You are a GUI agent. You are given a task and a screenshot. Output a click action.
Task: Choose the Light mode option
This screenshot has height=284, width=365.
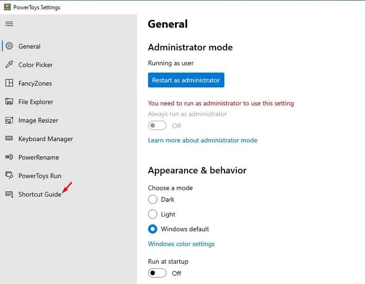click(153, 214)
